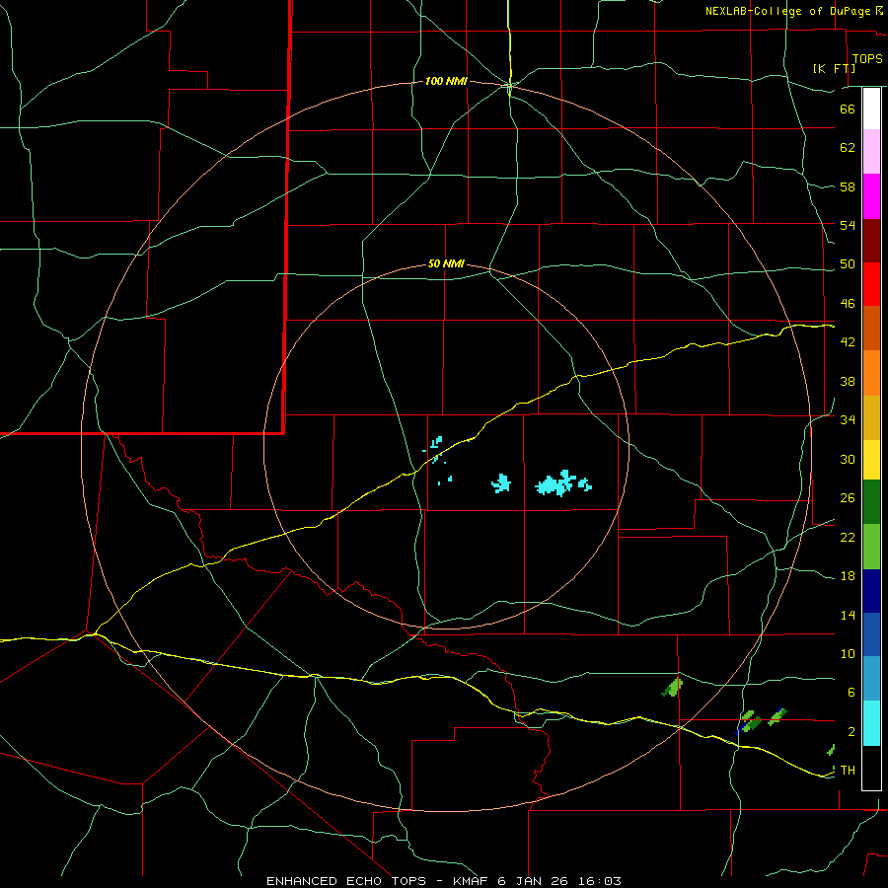Click the 42 value in the legend
Image resolution: width=888 pixels, height=888 pixels.
(848, 342)
